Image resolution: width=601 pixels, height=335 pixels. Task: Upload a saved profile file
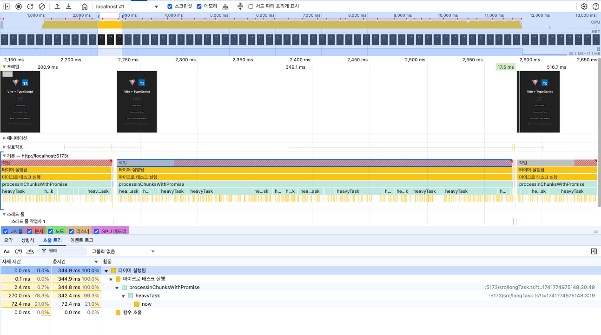point(57,7)
